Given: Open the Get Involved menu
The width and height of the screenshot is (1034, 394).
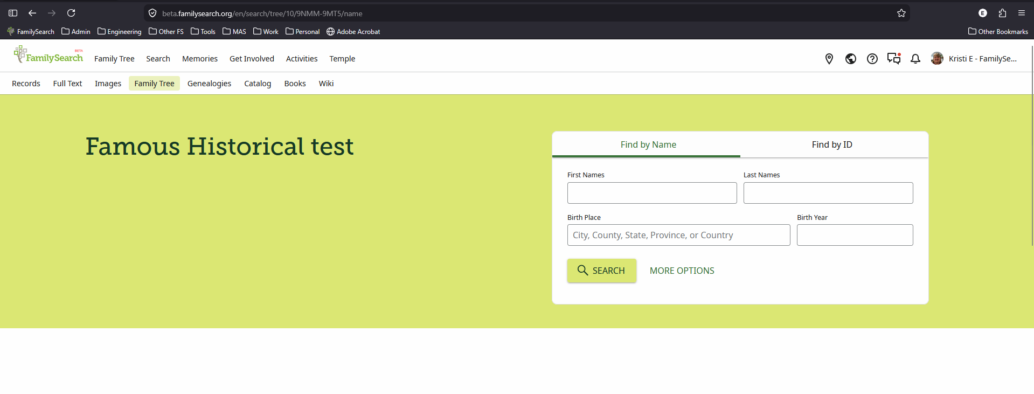Looking at the screenshot, I should tap(252, 59).
